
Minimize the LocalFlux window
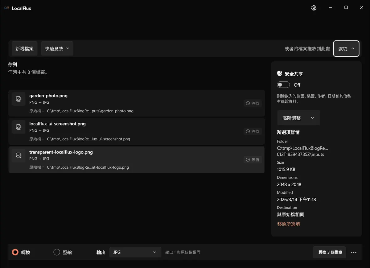pos(330,8)
